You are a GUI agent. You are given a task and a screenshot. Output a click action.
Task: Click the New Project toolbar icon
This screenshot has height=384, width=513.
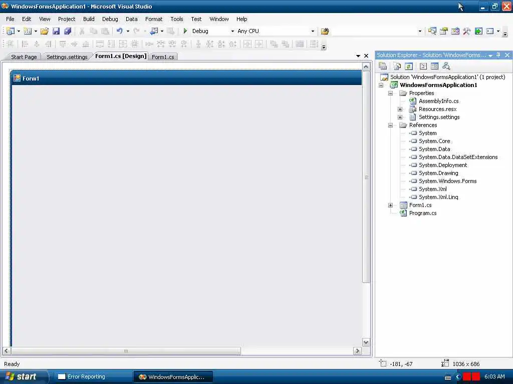click(x=11, y=31)
